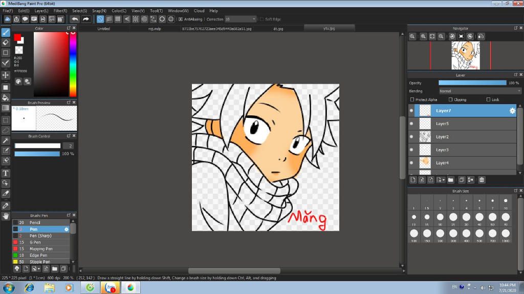Expand the Correction value dropdown
The image size is (524, 294).
coord(255,19)
